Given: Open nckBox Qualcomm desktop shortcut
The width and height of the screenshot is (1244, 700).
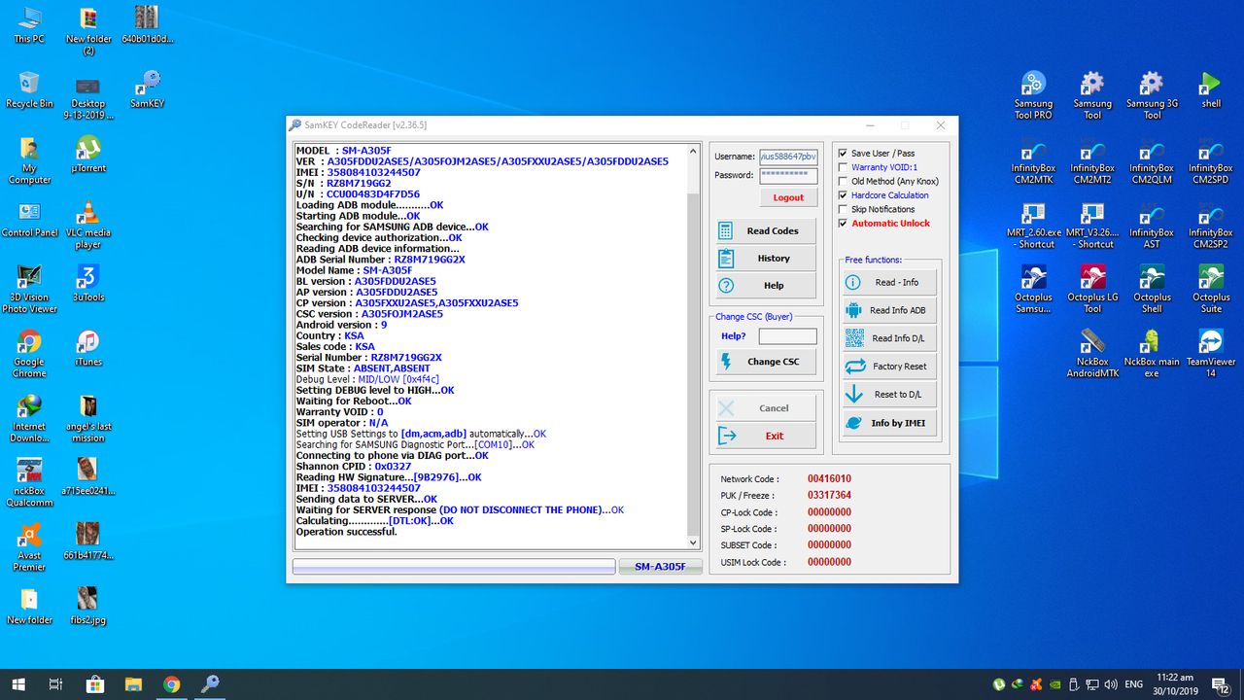Looking at the screenshot, I should coord(29,483).
